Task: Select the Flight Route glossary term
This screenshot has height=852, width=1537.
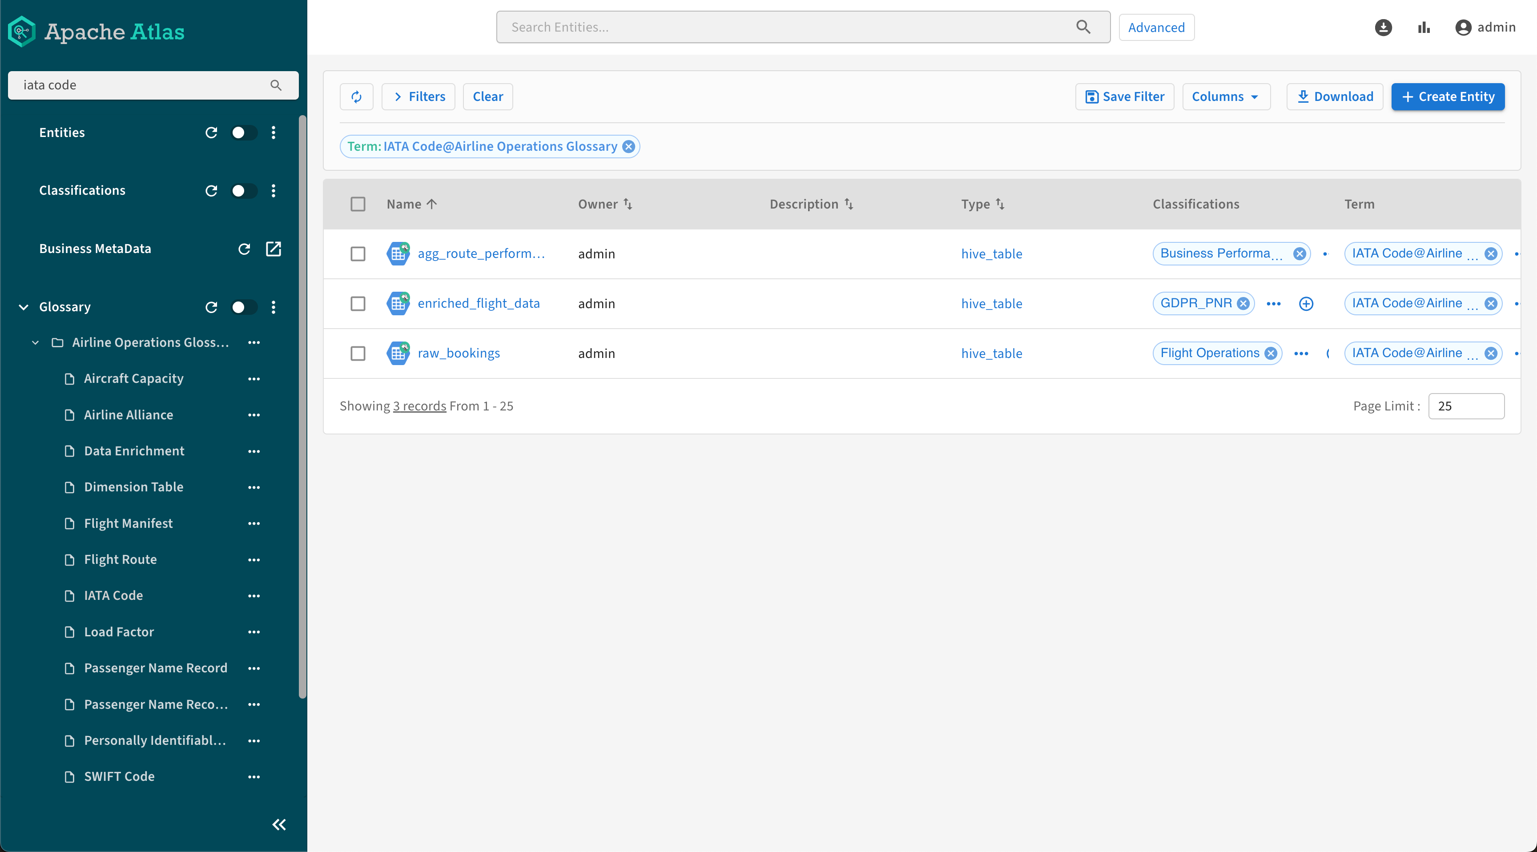Action: (120, 560)
